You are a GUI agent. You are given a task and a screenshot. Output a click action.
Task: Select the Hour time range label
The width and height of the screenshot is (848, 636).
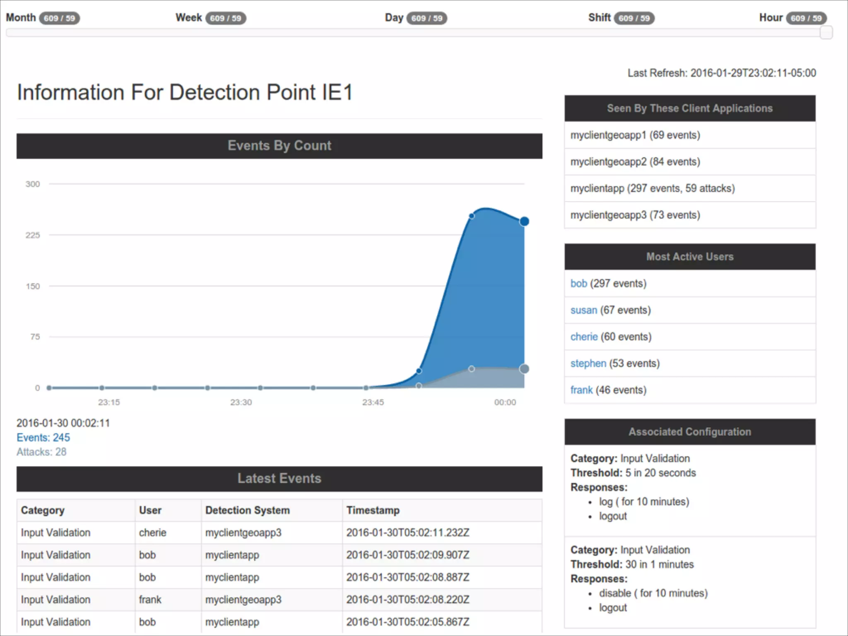coord(771,18)
